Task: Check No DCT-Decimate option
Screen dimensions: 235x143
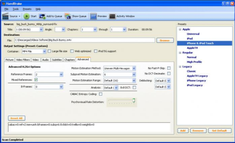Action: [x=169, y=74]
